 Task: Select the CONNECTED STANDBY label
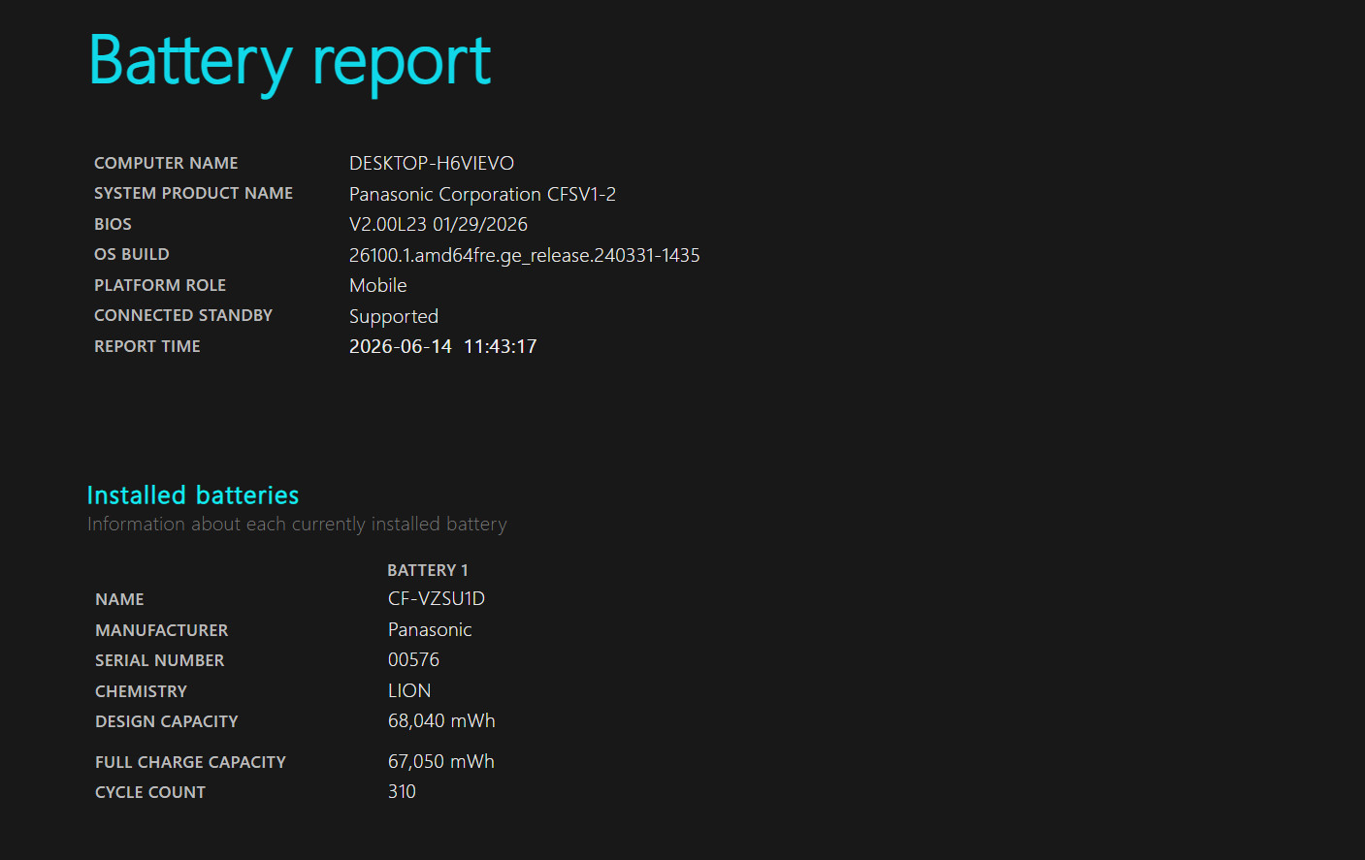[x=183, y=315]
